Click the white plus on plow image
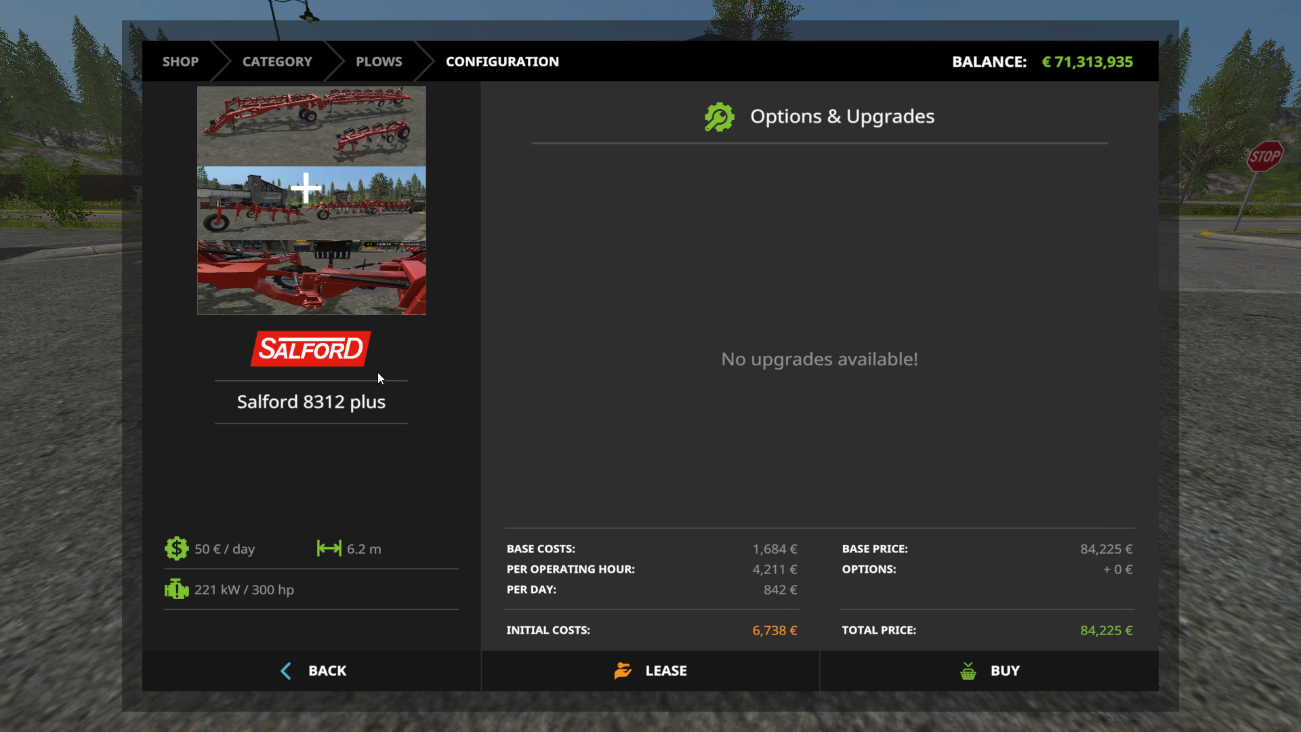 pyautogui.click(x=306, y=188)
